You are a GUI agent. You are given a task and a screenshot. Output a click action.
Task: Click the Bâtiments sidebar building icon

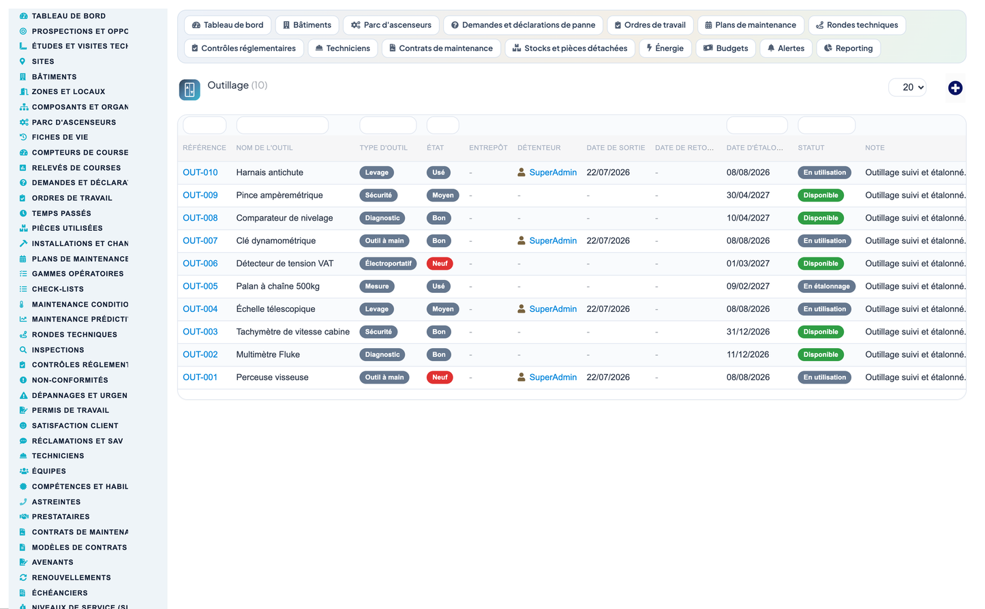(23, 76)
